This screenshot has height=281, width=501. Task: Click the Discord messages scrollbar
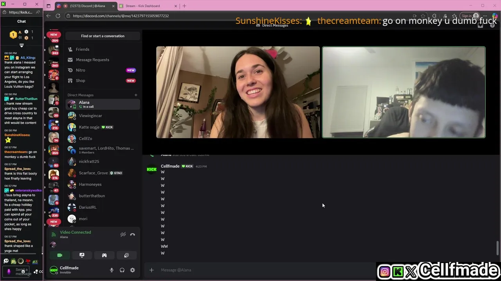pyautogui.click(x=498, y=247)
